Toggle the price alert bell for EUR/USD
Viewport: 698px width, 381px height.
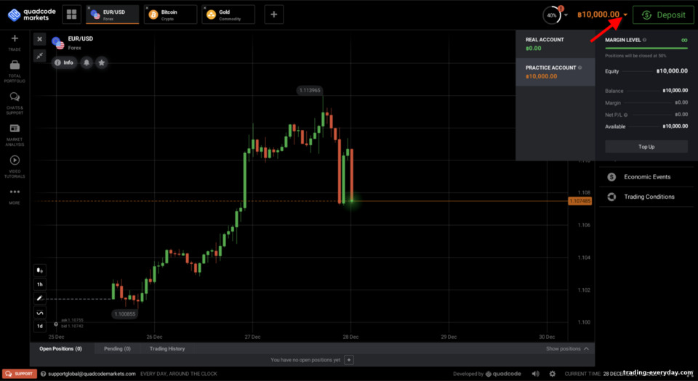87,62
